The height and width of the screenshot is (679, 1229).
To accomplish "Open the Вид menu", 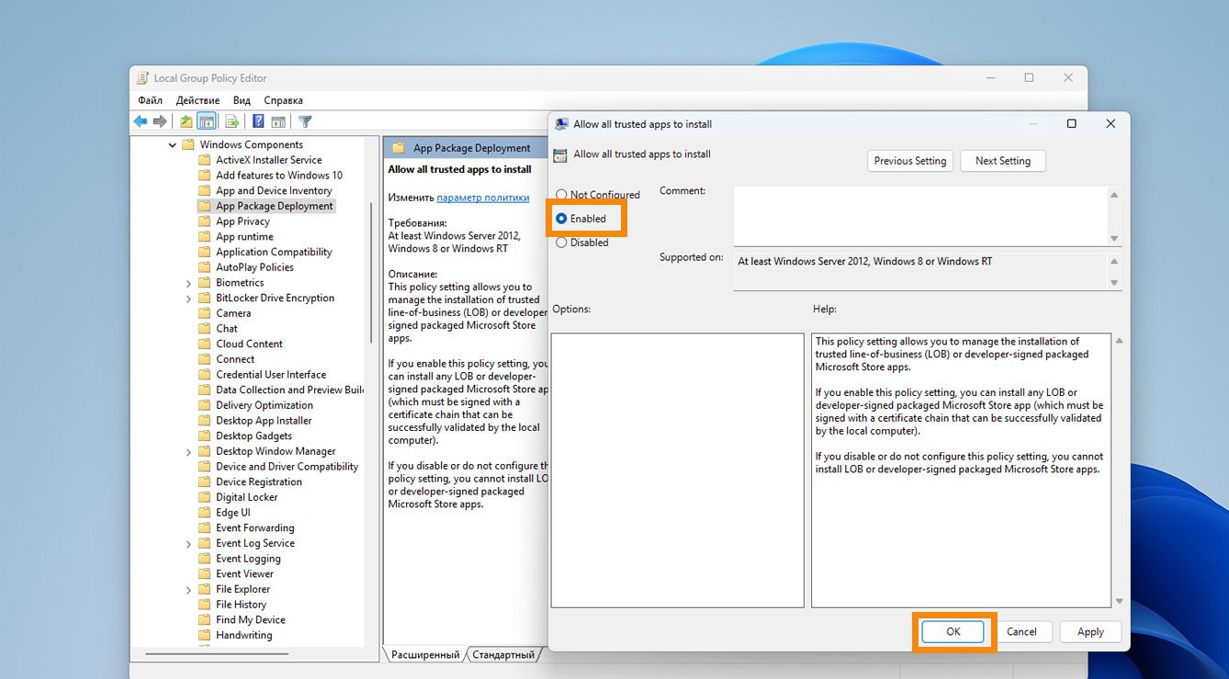I will (242, 100).
